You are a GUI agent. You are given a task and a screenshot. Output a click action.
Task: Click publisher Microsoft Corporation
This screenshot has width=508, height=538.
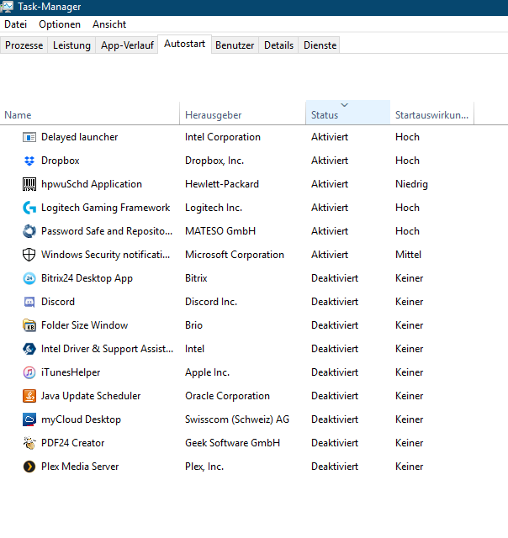coord(235,255)
